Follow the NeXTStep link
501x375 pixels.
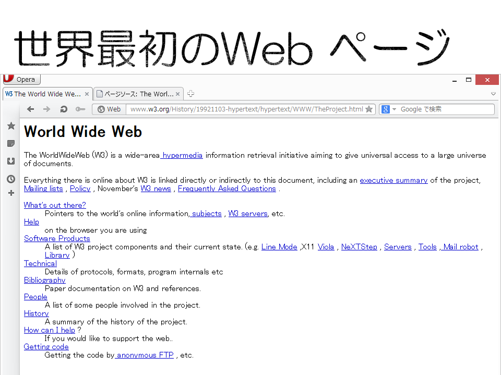359,247
